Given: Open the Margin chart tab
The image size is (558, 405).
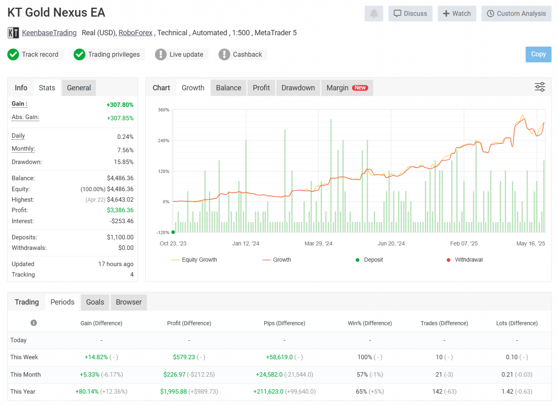Looking at the screenshot, I should 347,88.
